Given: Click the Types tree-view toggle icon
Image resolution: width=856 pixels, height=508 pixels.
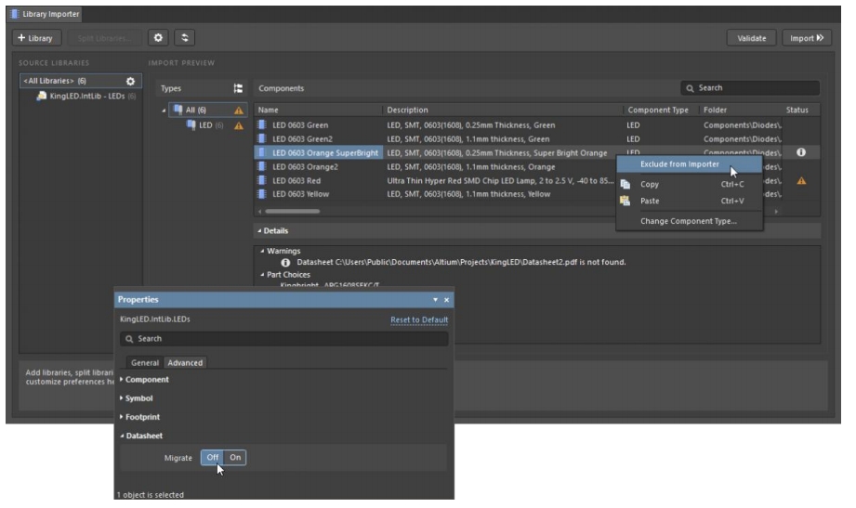Looking at the screenshot, I should click(x=238, y=88).
